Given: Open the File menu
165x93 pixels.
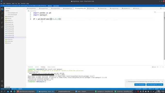Looking at the screenshot, I should coord(1,4).
